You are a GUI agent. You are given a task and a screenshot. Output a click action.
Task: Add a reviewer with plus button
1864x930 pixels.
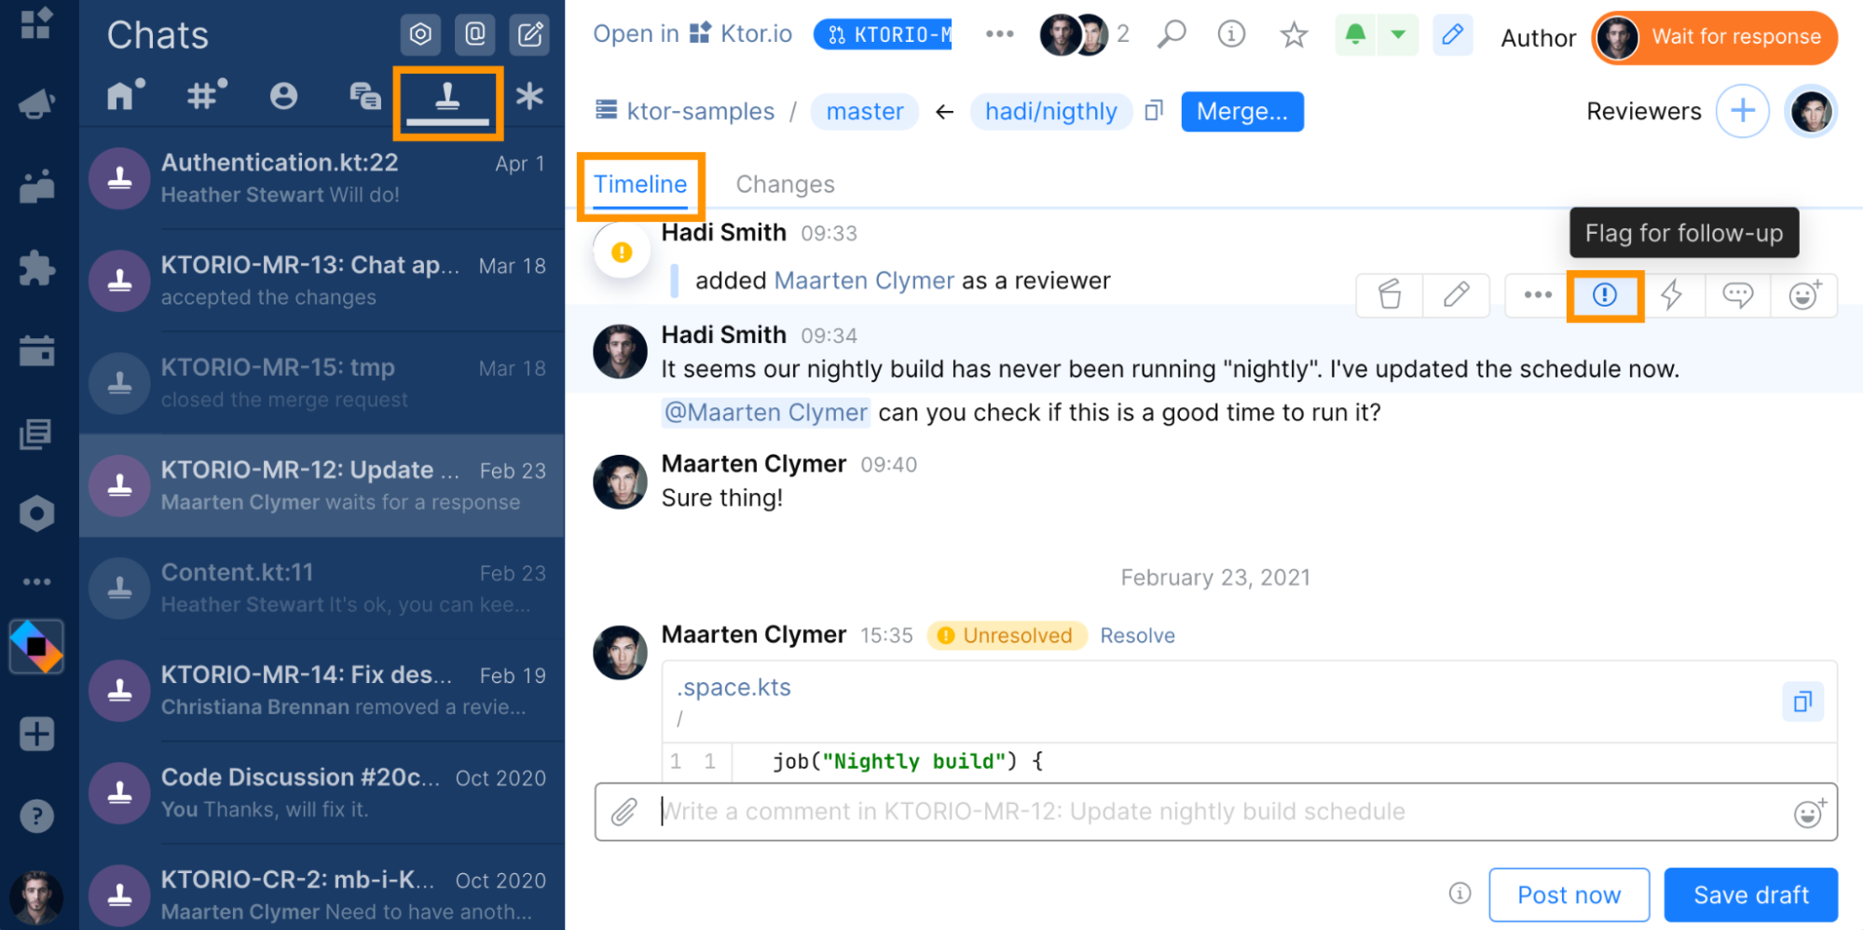(x=1743, y=111)
